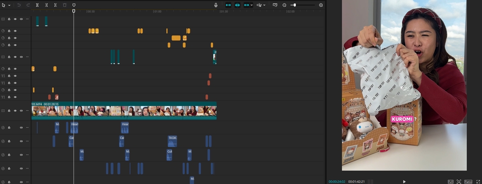
Task: Toggle auto snapping
Action: 237,5
